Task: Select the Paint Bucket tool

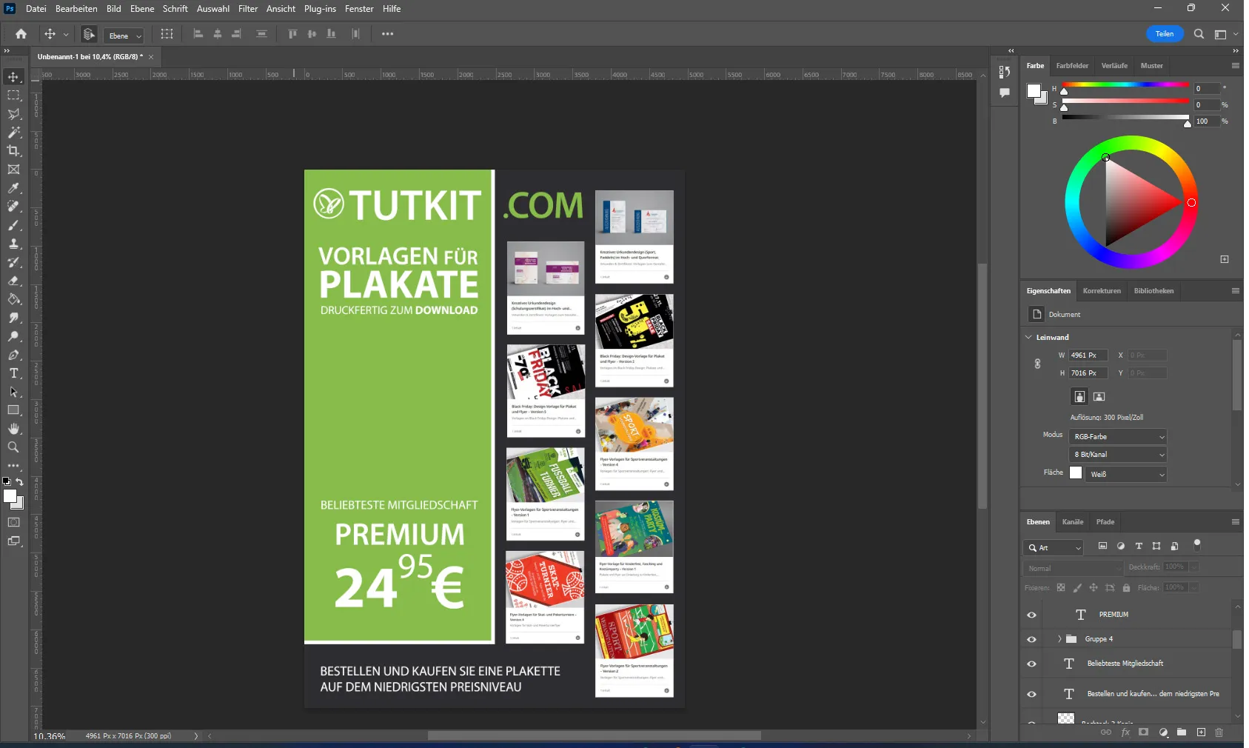Action: [13, 299]
